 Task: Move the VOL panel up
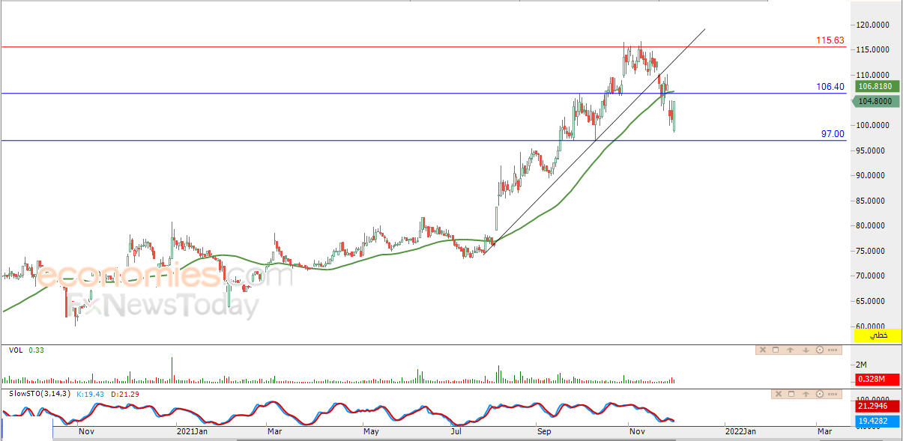791,350
